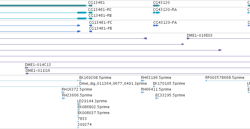Click the RP003578668.5prime label
This screenshot has height=129, width=250.
coord(225,78)
